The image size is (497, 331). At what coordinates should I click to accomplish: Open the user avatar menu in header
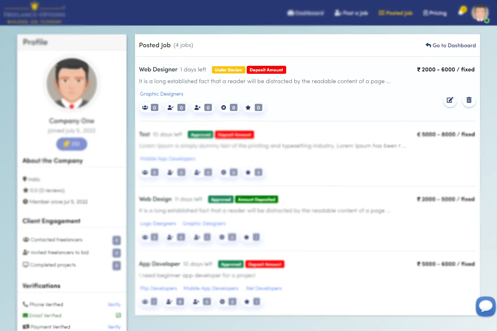(x=480, y=13)
